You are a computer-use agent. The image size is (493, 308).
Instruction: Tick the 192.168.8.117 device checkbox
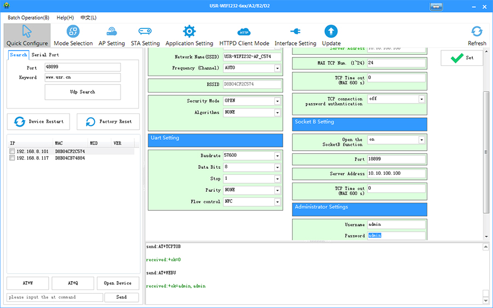12,158
